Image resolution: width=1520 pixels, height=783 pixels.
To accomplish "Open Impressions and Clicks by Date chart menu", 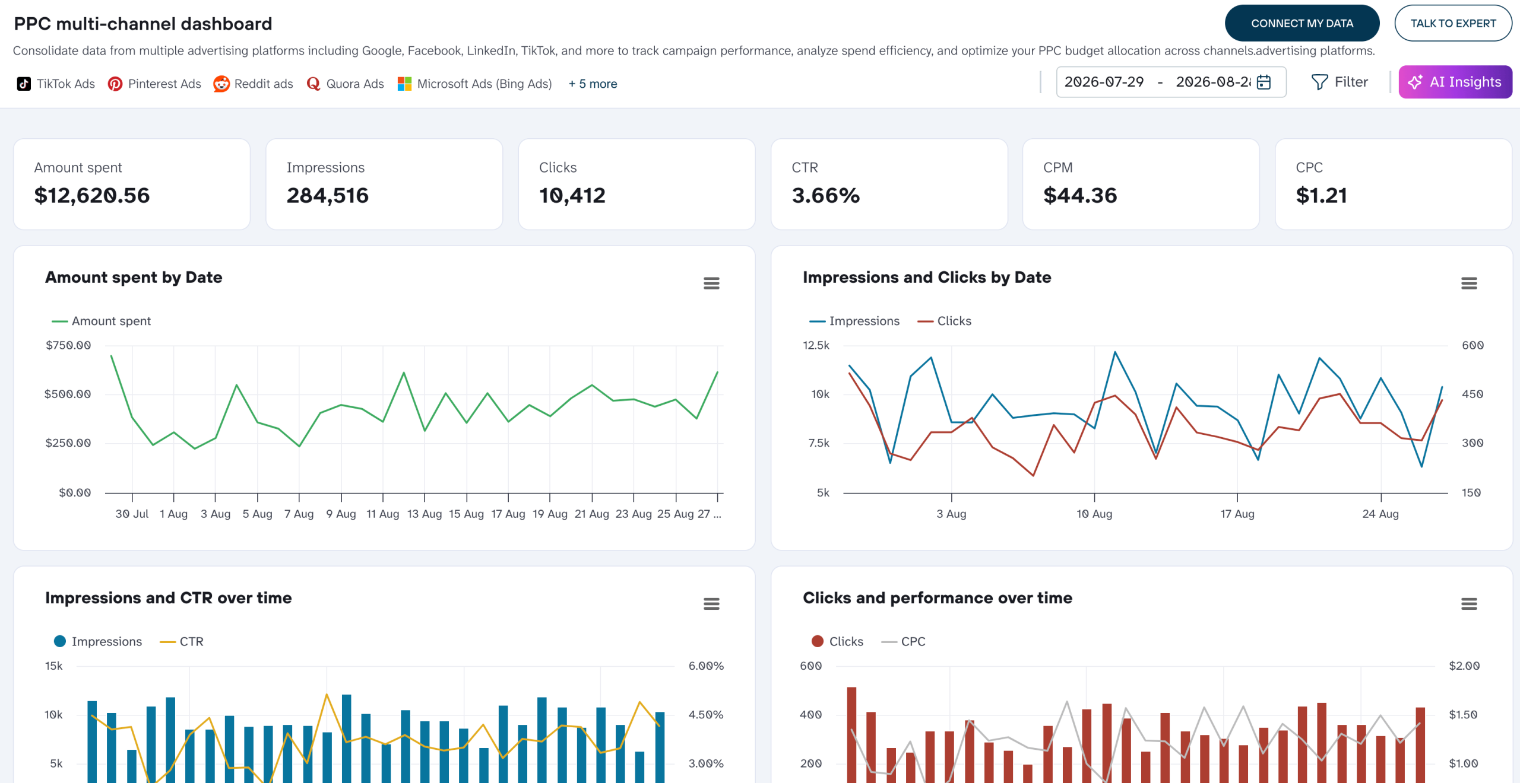I will pyautogui.click(x=1469, y=284).
